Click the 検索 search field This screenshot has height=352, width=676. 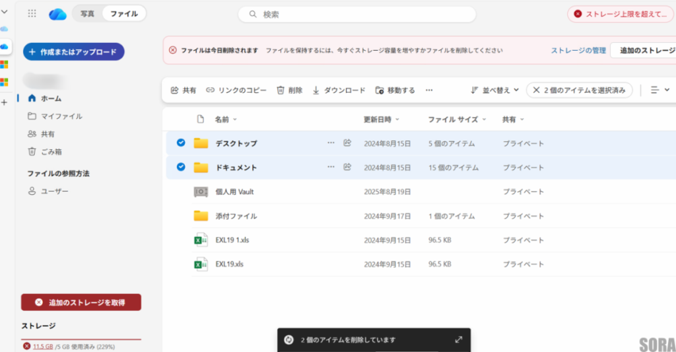(356, 14)
